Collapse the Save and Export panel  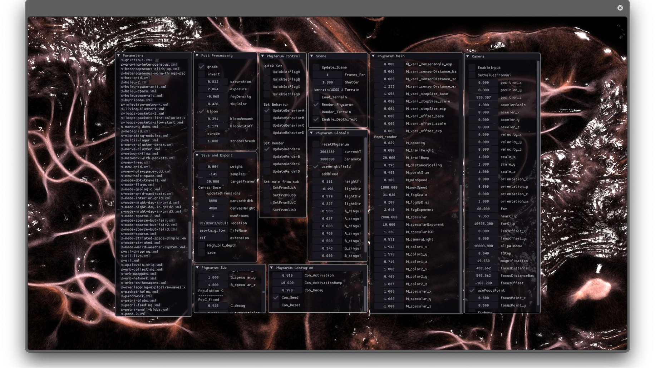[197, 155]
